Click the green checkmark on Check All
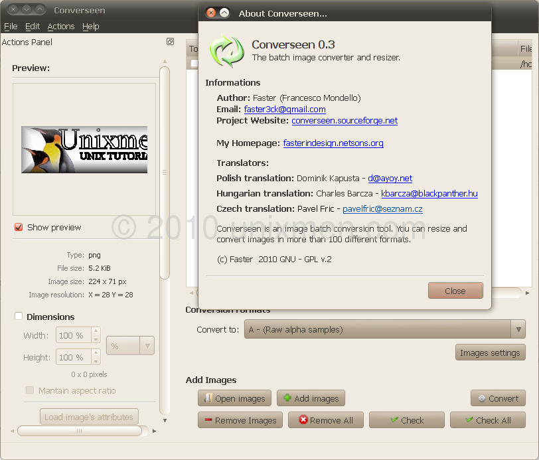 pyautogui.click(x=469, y=420)
